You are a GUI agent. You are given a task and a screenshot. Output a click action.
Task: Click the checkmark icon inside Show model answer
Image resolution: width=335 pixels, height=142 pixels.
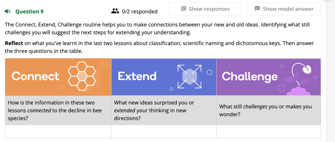click(257, 9)
